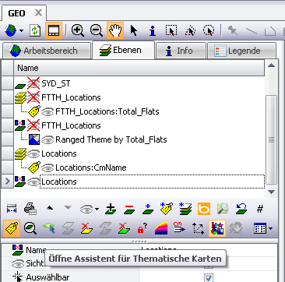Viewport: 285px width, 282px height.
Task: Open the globe workspace dropdown arrow
Action: [x=21, y=31]
